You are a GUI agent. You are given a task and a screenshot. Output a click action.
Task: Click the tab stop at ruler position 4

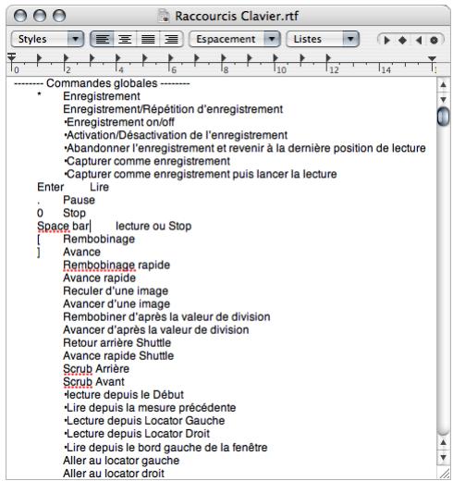[117, 58]
